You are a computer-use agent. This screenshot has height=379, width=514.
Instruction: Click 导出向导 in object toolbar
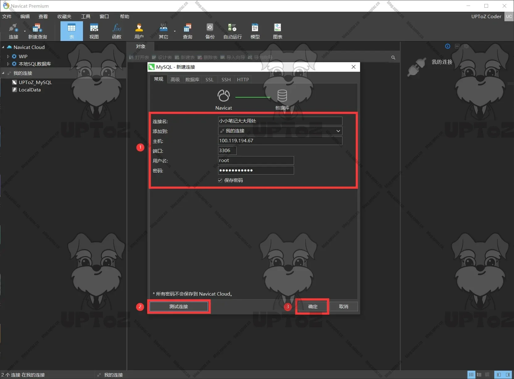coord(260,58)
